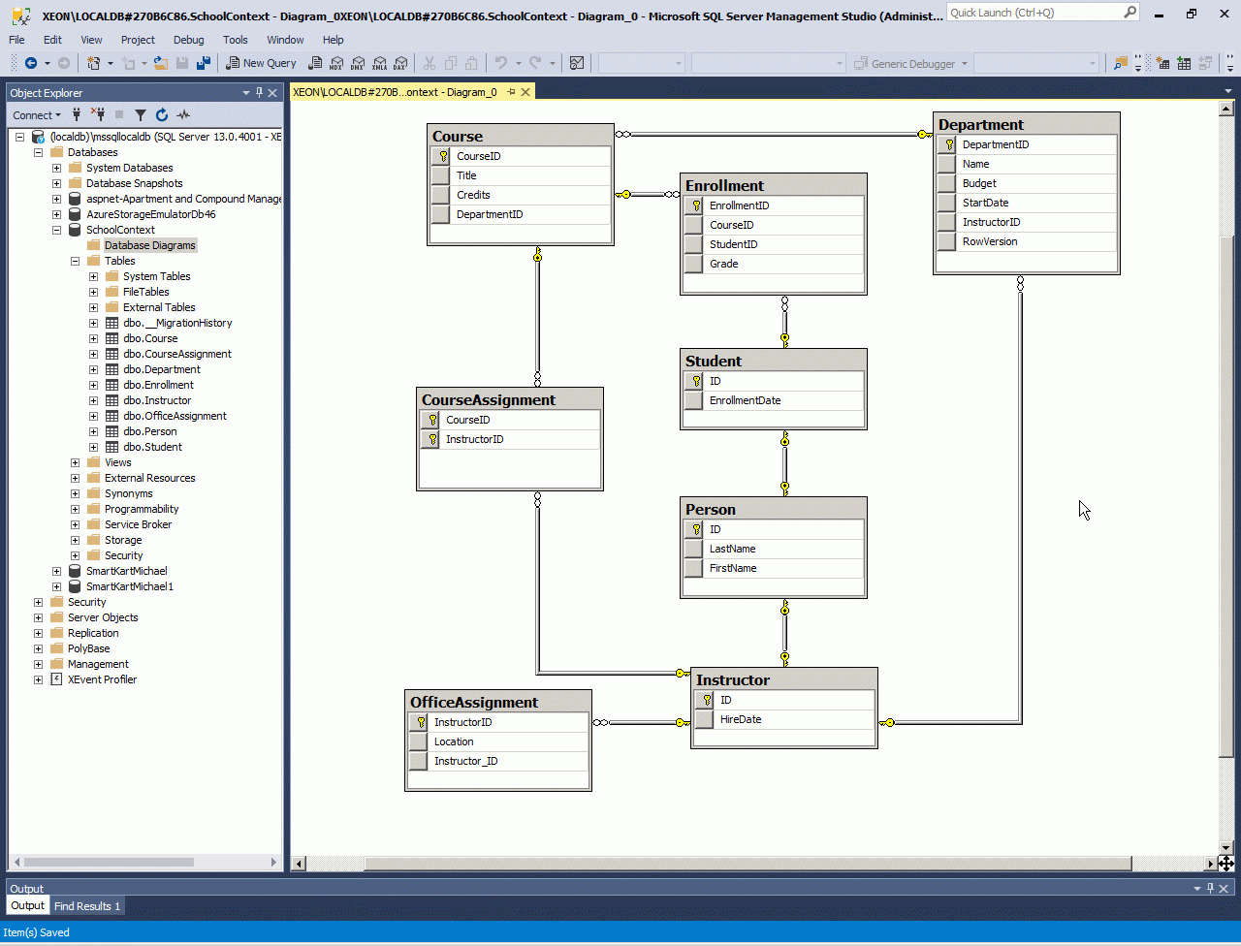Select dbo.OfficeAssignment table in the tree

coord(175,416)
